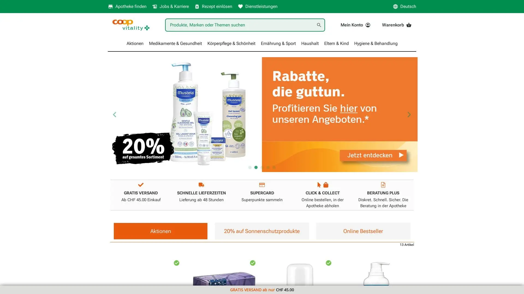524x294 pixels.
Task: Open Mein Konto account icon
Action: pyautogui.click(x=368, y=25)
